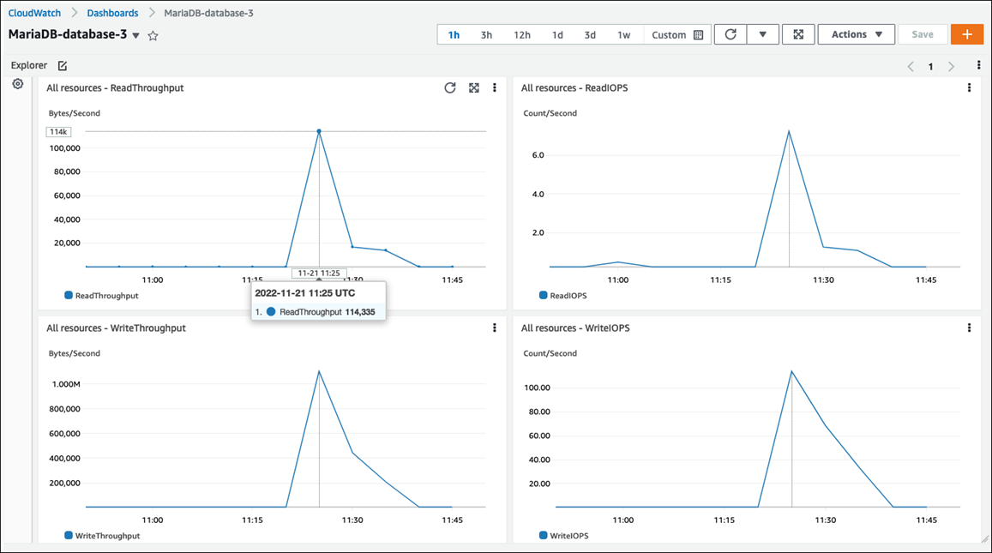Open the refresh interval dropdown arrow

click(x=762, y=34)
